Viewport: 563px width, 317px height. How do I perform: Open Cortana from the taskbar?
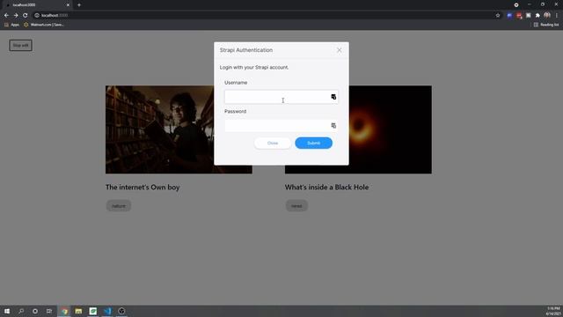pos(35,311)
